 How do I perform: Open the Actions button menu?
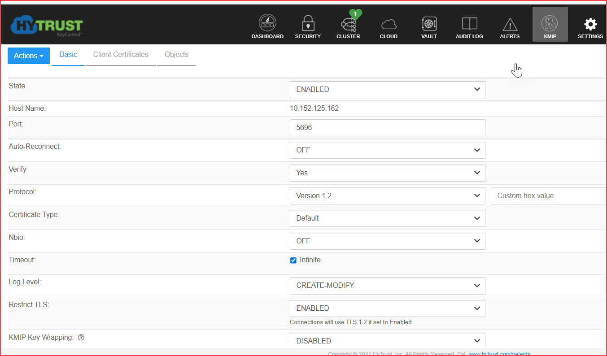(x=29, y=56)
